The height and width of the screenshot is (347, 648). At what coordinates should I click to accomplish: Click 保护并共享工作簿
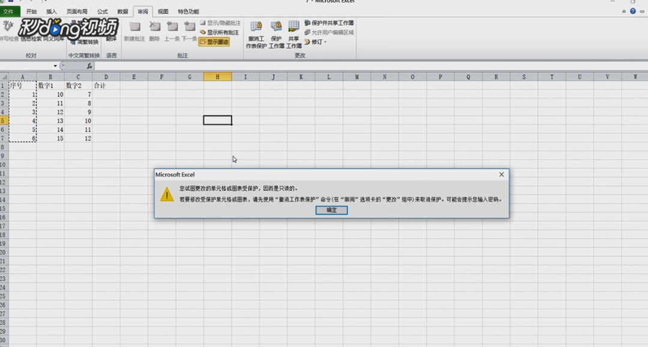point(329,23)
